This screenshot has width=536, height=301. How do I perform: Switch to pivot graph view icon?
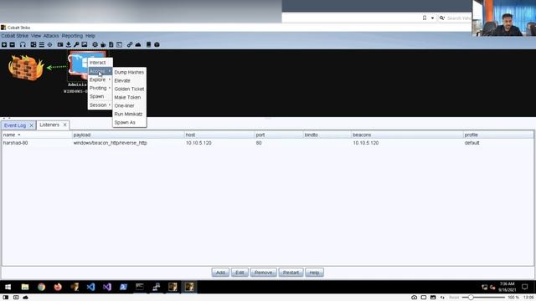[33, 44]
